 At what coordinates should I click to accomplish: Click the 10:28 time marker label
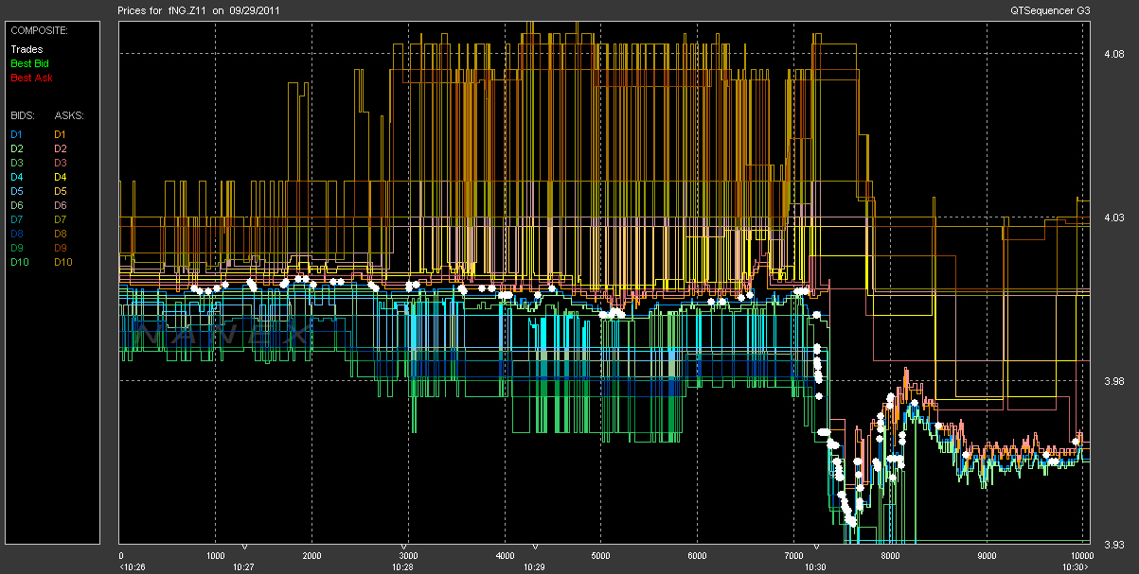403,566
